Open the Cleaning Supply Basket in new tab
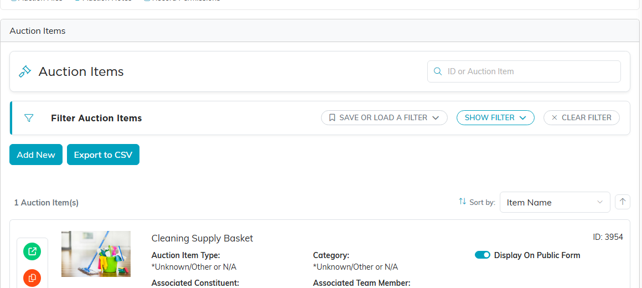Image resolution: width=642 pixels, height=288 pixels. click(x=32, y=251)
